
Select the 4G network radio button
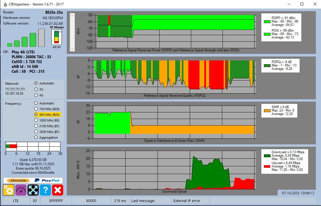pyautogui.click(x=36, y=95)
